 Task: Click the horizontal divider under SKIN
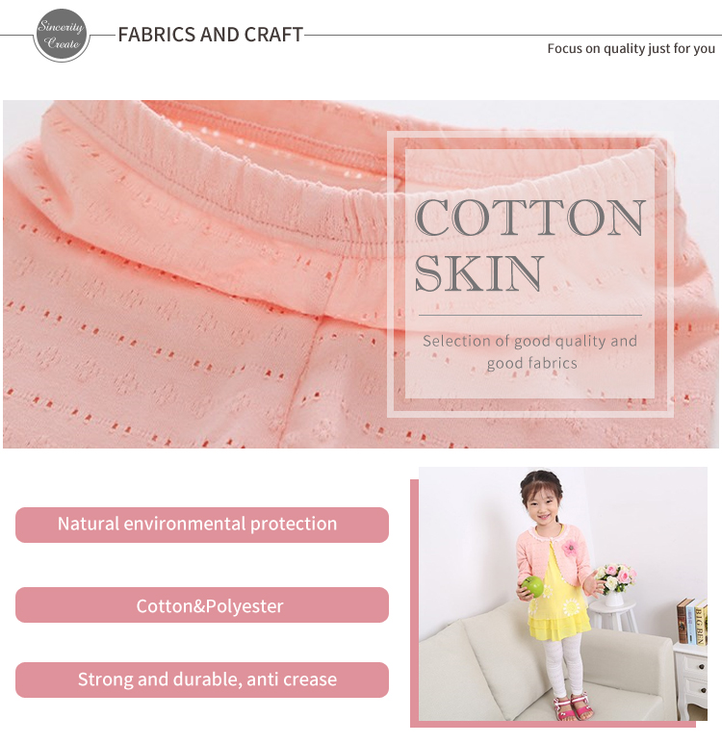[x=530, y=315]
